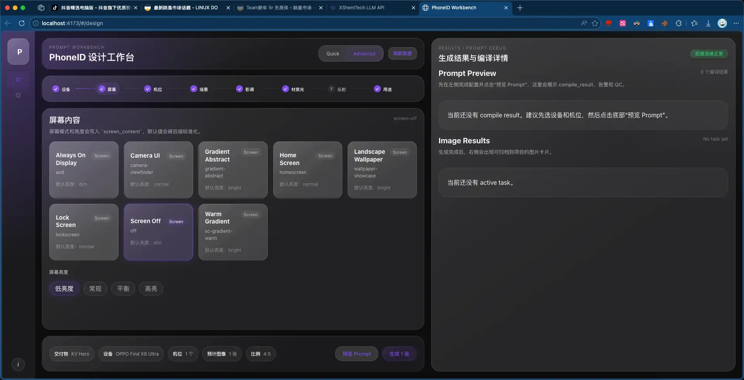Screen dimensions: 744x380
Task: Open a new browser tab
Action: pyautogui.click(x=520, y=8)
